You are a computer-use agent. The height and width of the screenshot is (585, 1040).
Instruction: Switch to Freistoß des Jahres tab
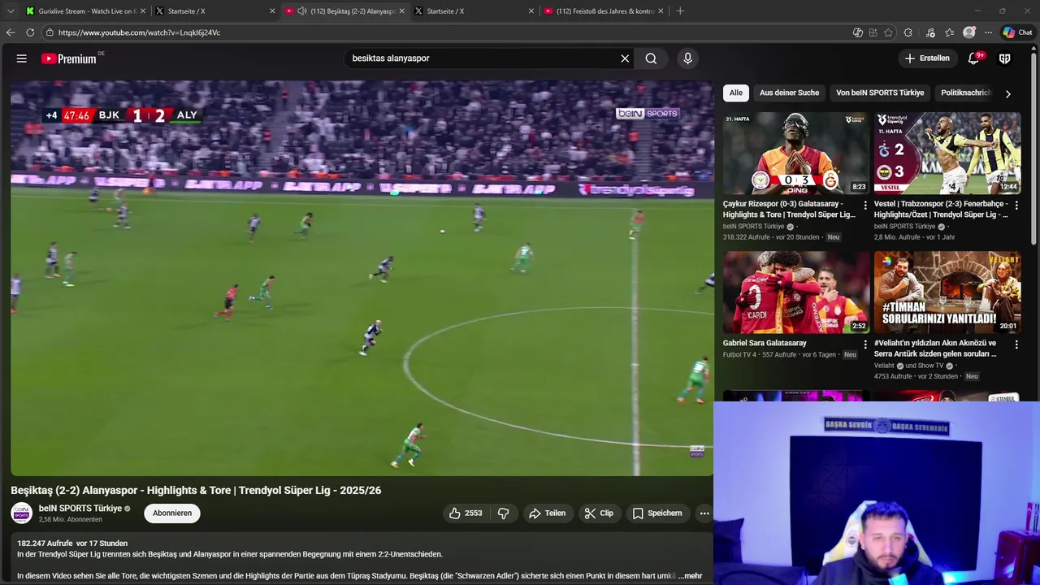pyautogui.click(x=603, y=11)
